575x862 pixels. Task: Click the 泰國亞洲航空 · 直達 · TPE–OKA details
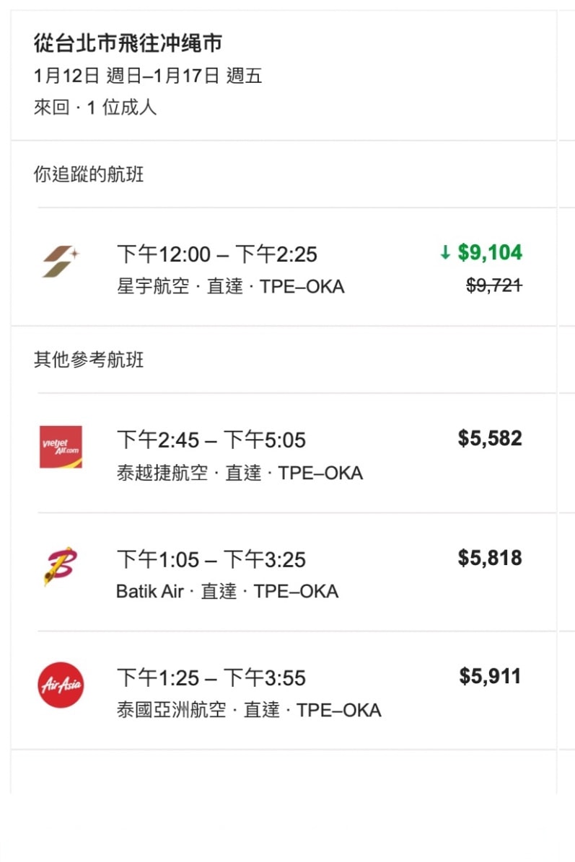[x=249, y=710]
